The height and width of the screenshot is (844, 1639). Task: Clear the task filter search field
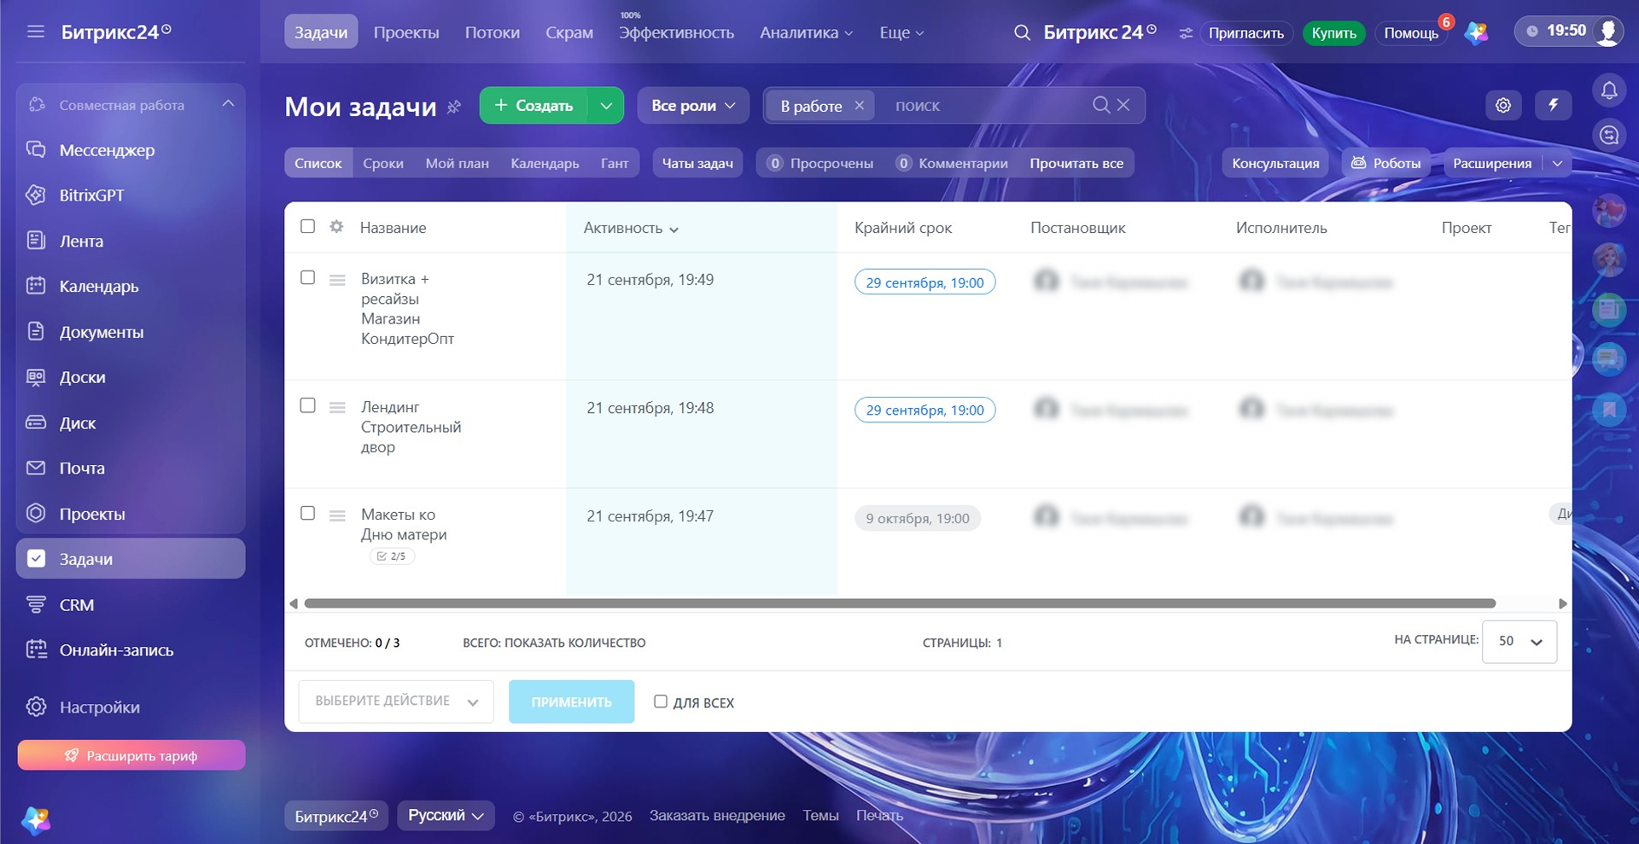[x=1123, y=105]
